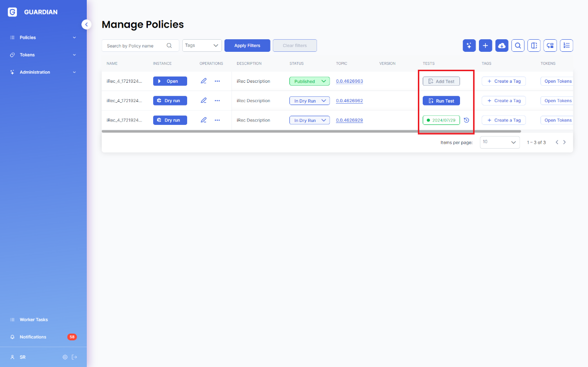Click the compare policies split-panel icon
This screenshot has height=367, width=588.
[x=534, y=46]
